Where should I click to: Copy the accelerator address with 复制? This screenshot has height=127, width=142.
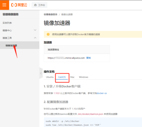pos(88,58)
